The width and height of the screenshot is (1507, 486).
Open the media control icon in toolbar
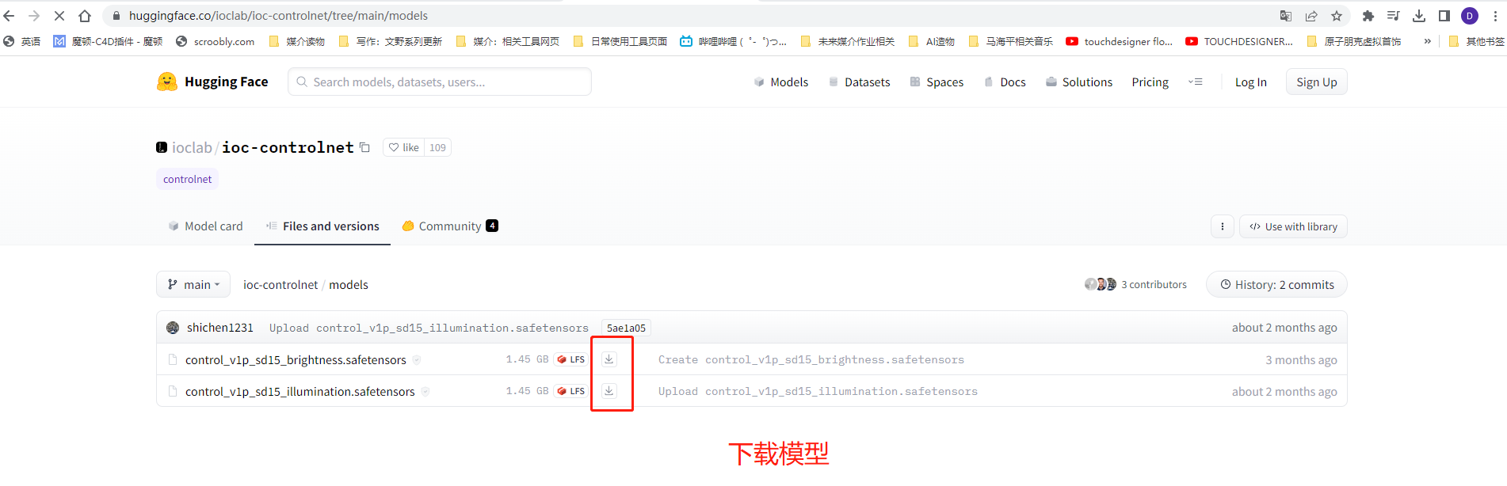click(1394, 16)
